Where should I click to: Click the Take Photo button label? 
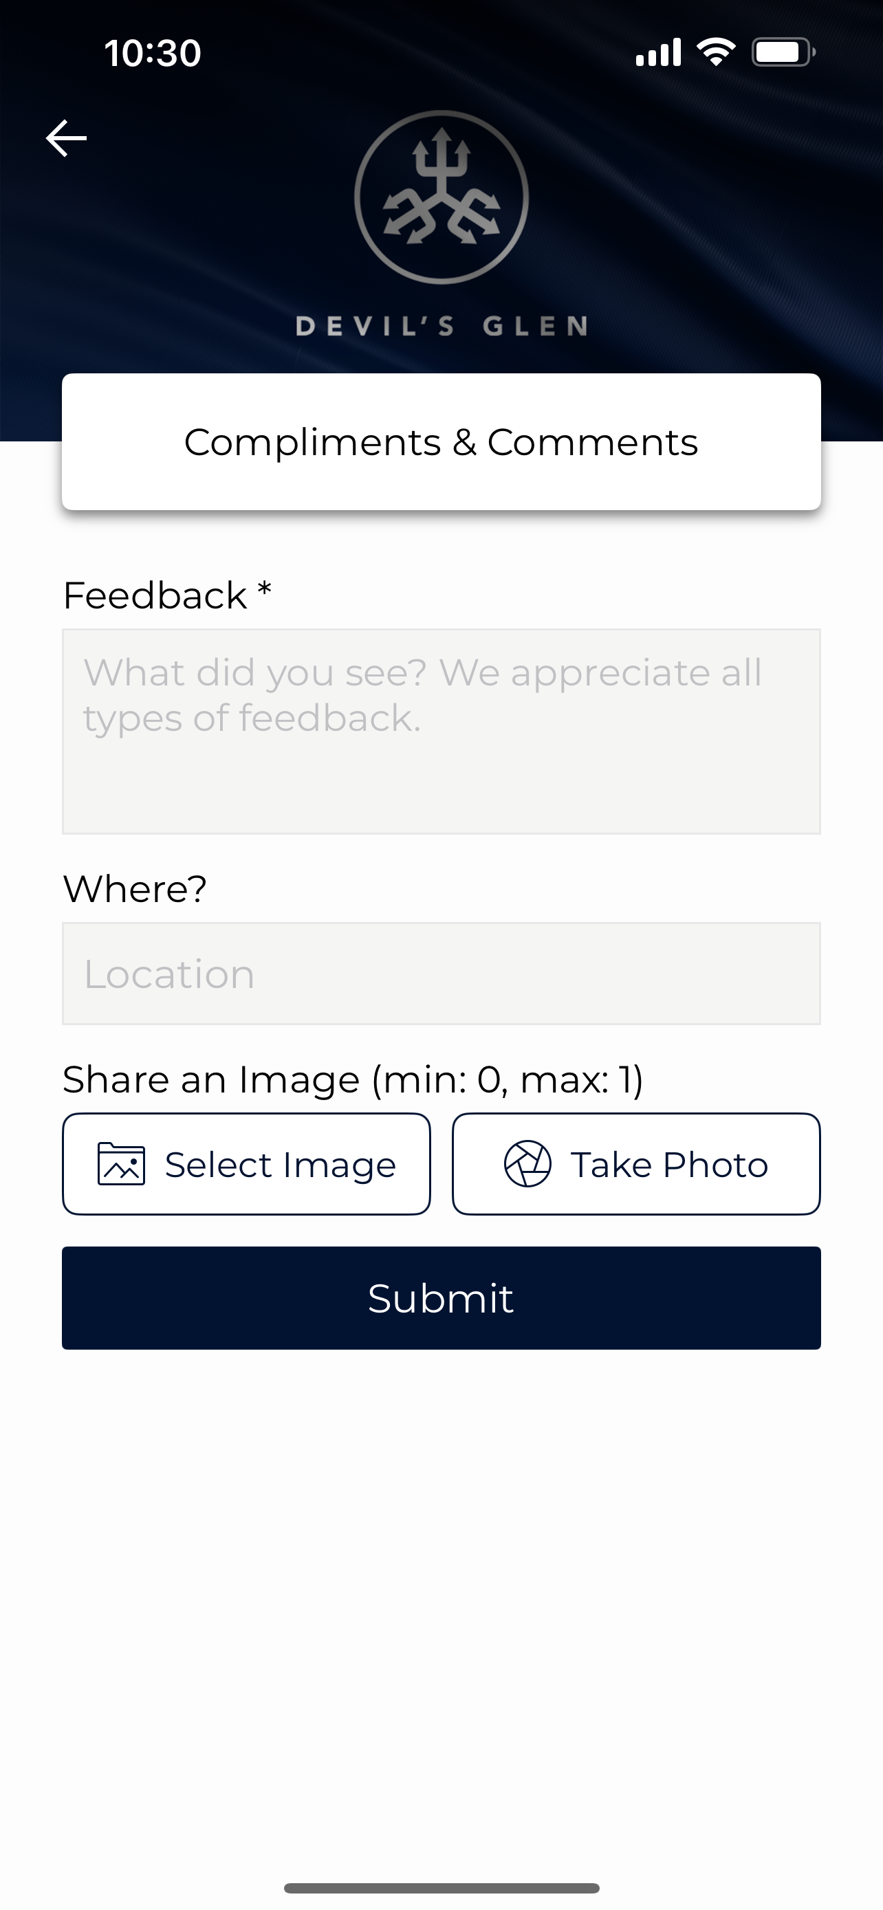point(668,1165)
